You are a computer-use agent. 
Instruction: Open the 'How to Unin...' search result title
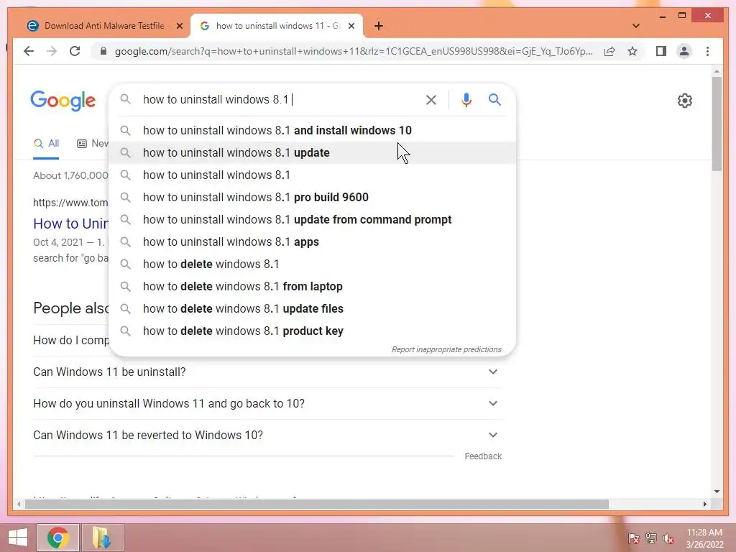tap(71, 224)
